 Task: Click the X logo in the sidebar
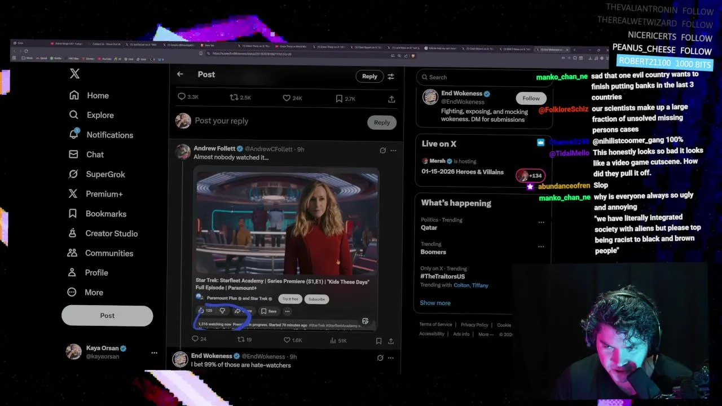tap(74, 74)
